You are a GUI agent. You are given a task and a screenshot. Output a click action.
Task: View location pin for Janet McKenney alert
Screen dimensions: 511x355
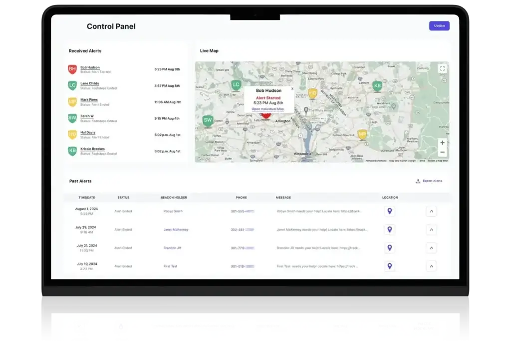[389, 230]
